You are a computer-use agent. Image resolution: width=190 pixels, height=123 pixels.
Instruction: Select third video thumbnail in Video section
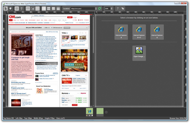pyautogui.click(x=83, y=37)
